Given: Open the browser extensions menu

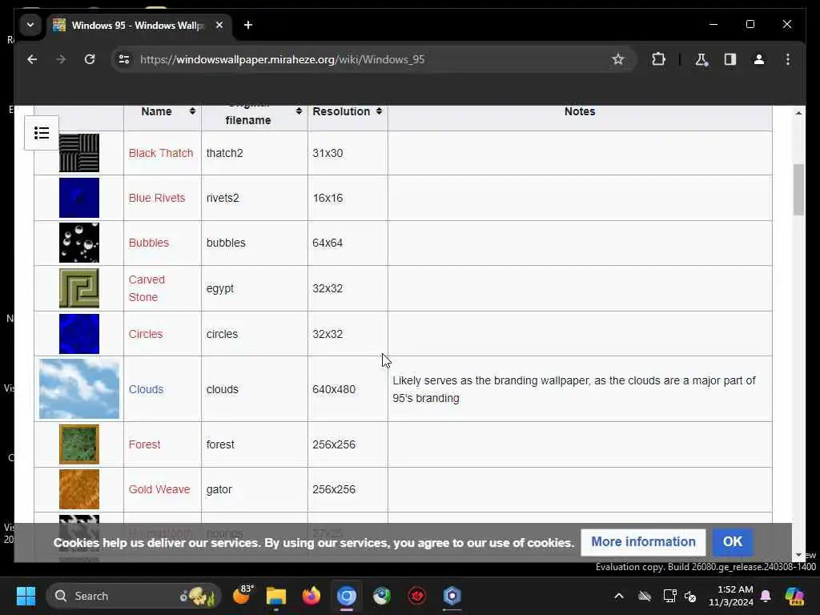Looking at the screenshot, I should tap(658, 59).
